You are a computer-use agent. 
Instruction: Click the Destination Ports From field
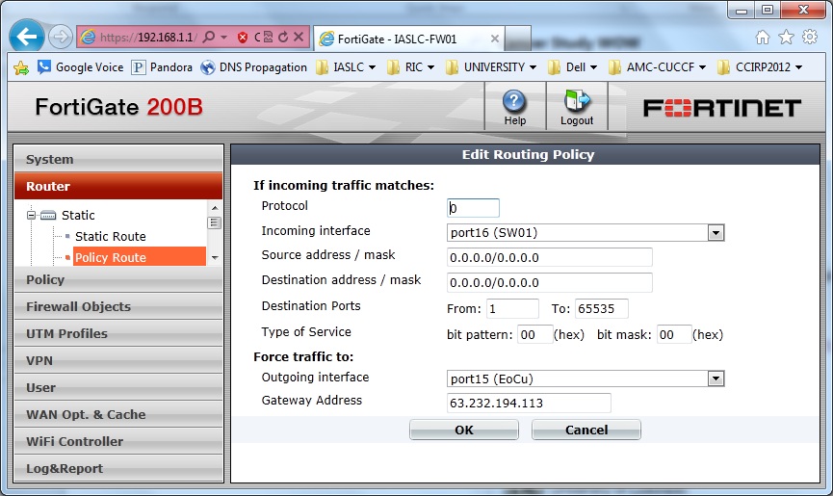(x=512, y=308)
